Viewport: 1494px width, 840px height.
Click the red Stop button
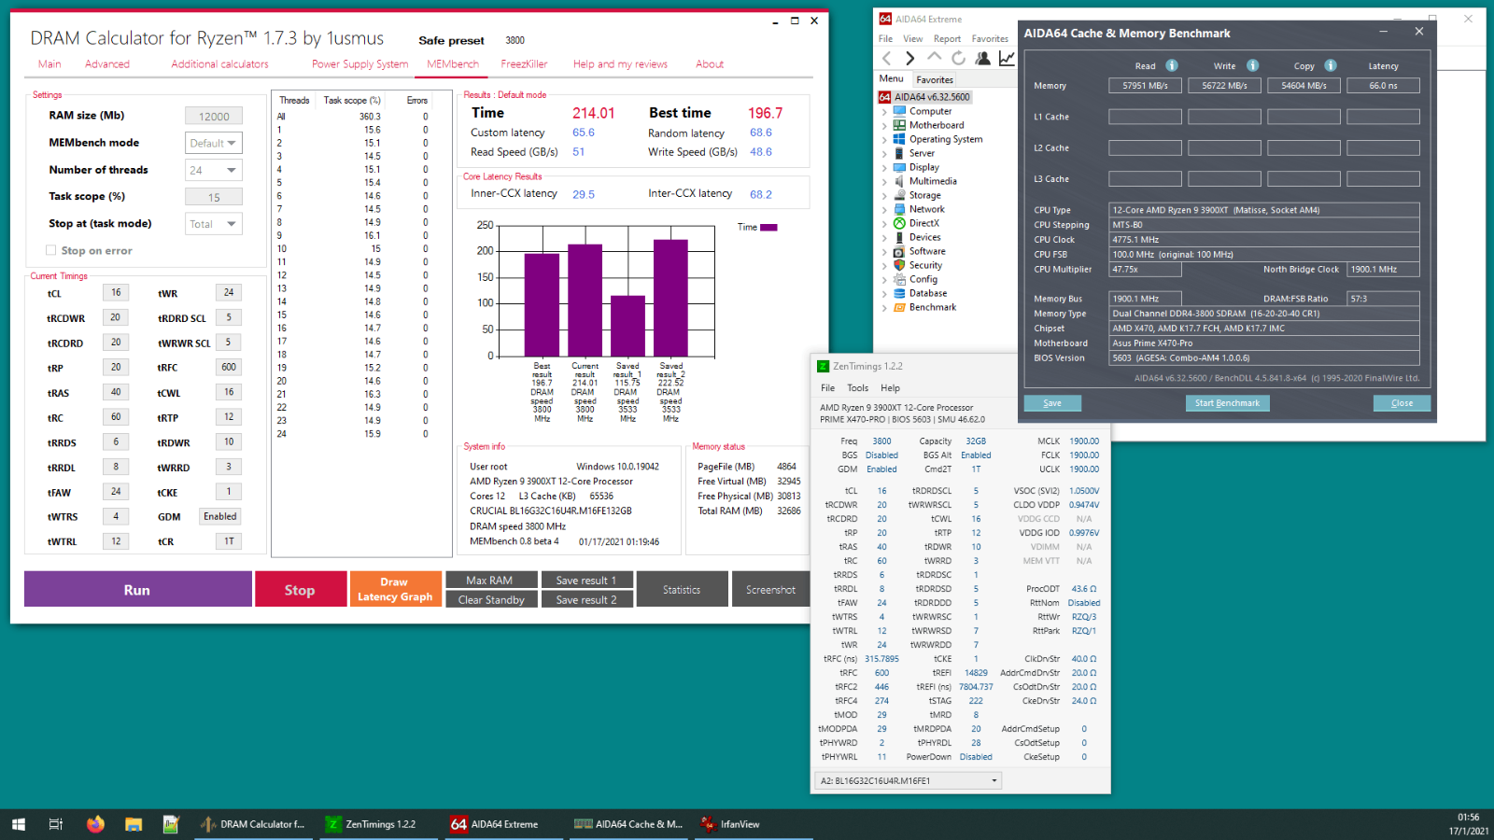pos(300,590)
